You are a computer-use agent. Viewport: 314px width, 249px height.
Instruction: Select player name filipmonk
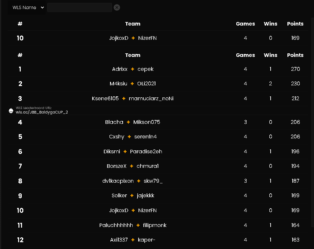[155, 225]
